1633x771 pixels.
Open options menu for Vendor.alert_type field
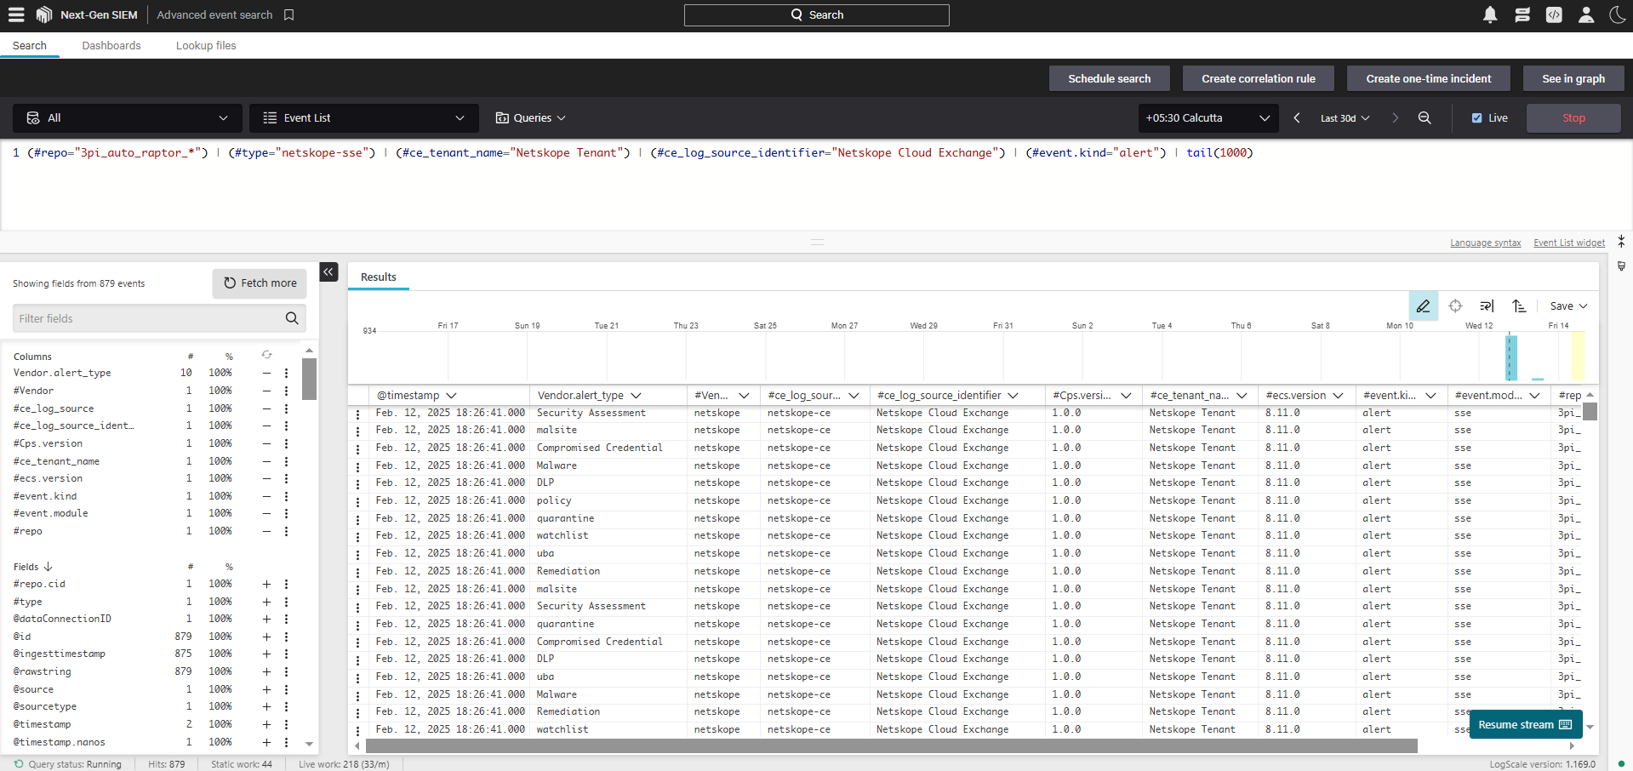coord(286,373)
